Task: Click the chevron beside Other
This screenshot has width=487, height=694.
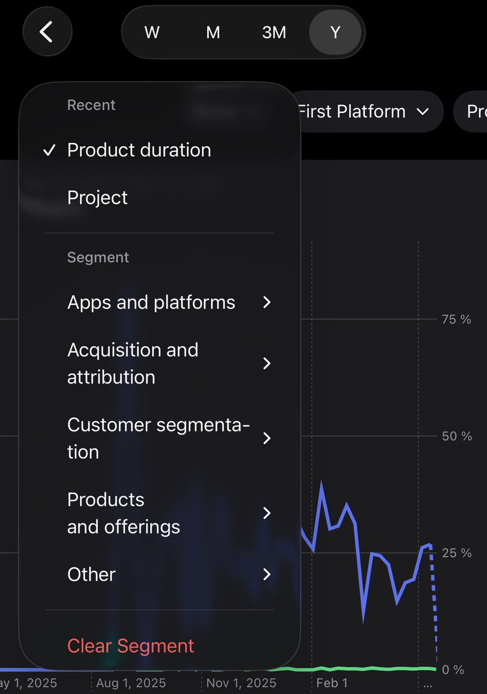Action: tap(266, 574)
